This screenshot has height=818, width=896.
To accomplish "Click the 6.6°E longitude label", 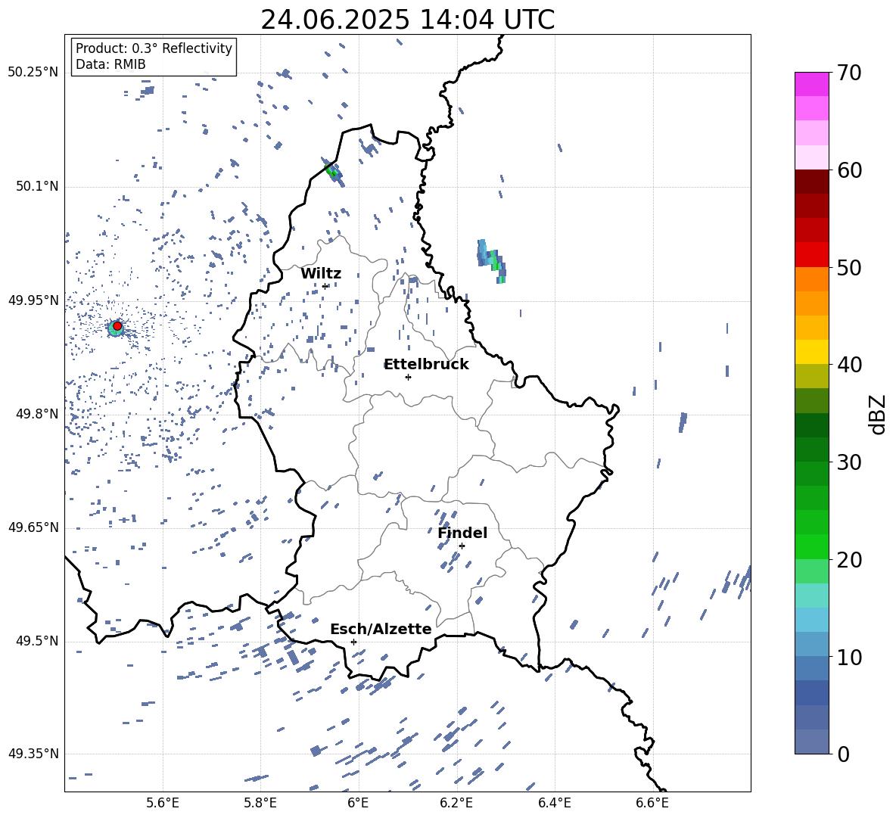I will click(652, 804).
